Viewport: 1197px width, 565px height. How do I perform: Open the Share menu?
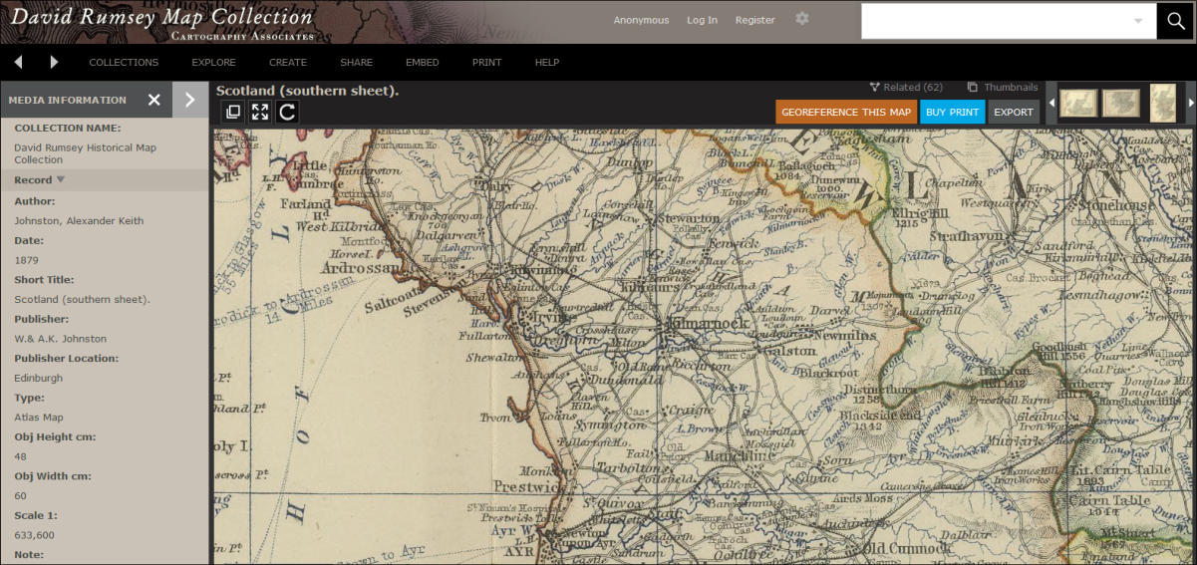click(356, 63)
